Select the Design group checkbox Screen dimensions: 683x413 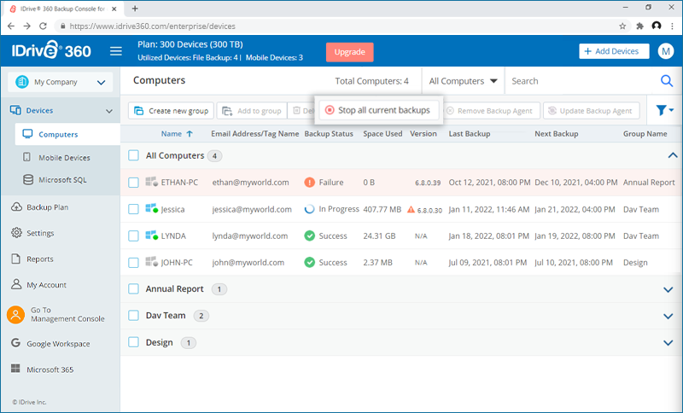point(134,342)
